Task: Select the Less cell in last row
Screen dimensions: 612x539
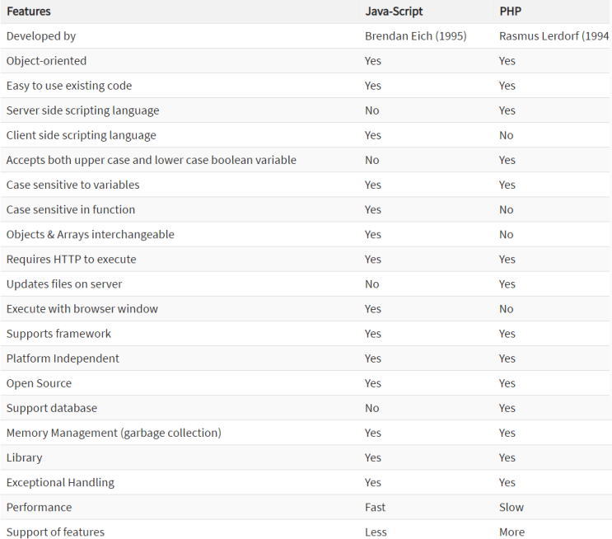Action: [x=376, y=532]
